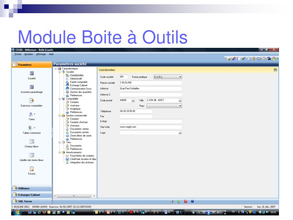293x220 pixels.
Task: Select Fourchettes de comptes in the tree
Action: click(x=82, y=156)
